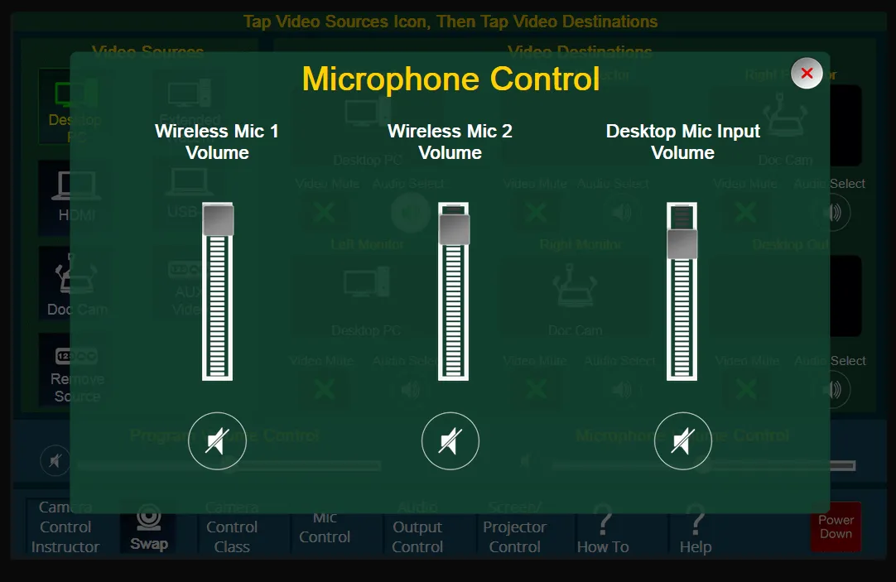Click the Desktop Mic Input volume slider handle
The width and height of the screenshot is (896, 582).
[x=682, y=243]
